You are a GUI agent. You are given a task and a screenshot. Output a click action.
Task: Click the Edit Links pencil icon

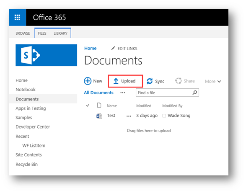click(113, 49)
